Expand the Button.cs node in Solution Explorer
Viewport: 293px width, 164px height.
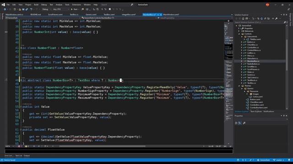tap(242, 42)
